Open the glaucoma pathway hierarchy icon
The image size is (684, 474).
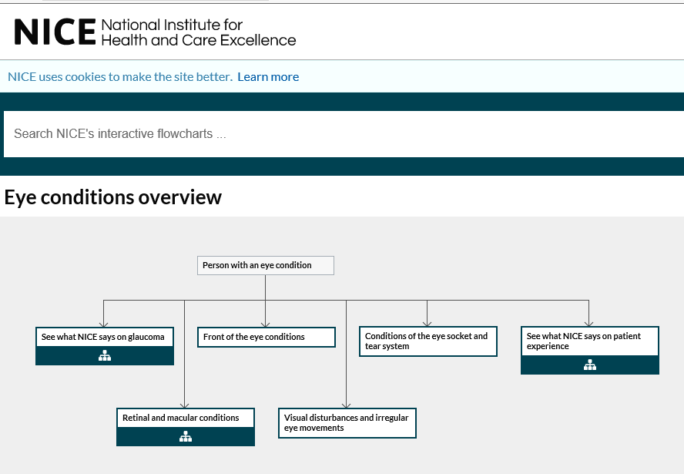point(105,356)
